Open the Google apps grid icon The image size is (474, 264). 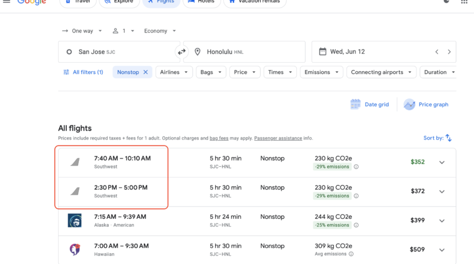(463, 2)
